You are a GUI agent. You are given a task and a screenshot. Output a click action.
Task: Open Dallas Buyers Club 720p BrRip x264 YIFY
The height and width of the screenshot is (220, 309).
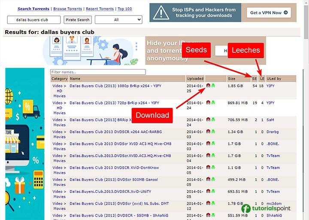114,103
